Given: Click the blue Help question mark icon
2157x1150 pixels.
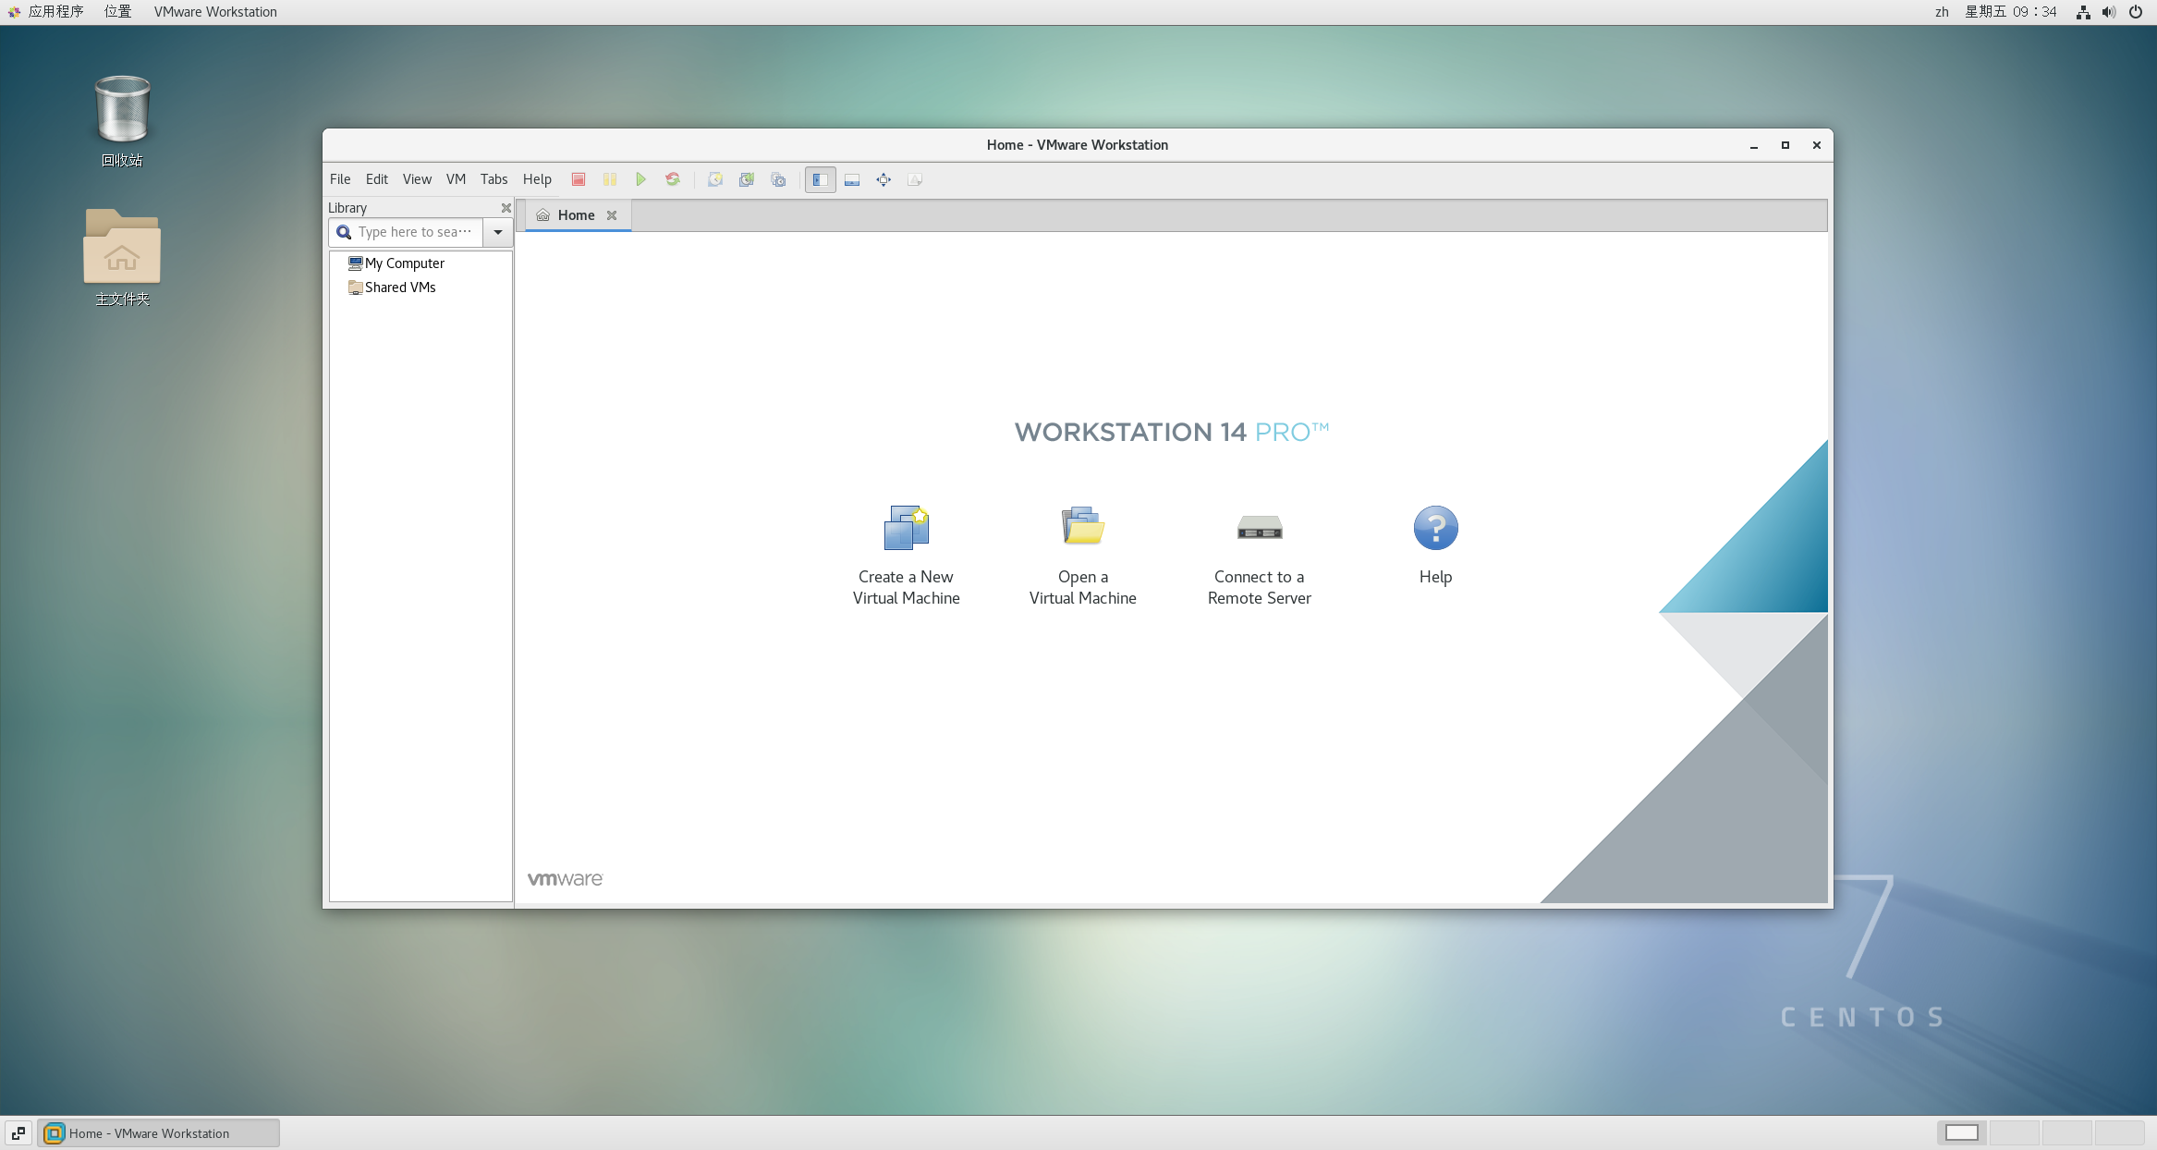Looking at the screenshot, I should point(1436,528).
